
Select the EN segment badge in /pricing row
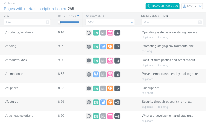pos(96,47)
